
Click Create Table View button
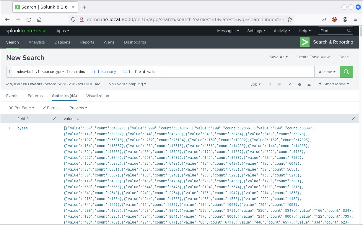pyautogui.click(x=313, y=57)
